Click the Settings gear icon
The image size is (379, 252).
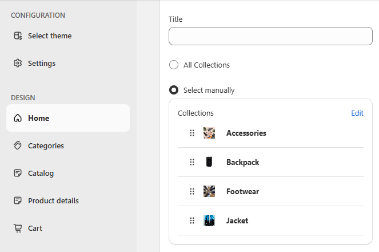coord(18,63)
